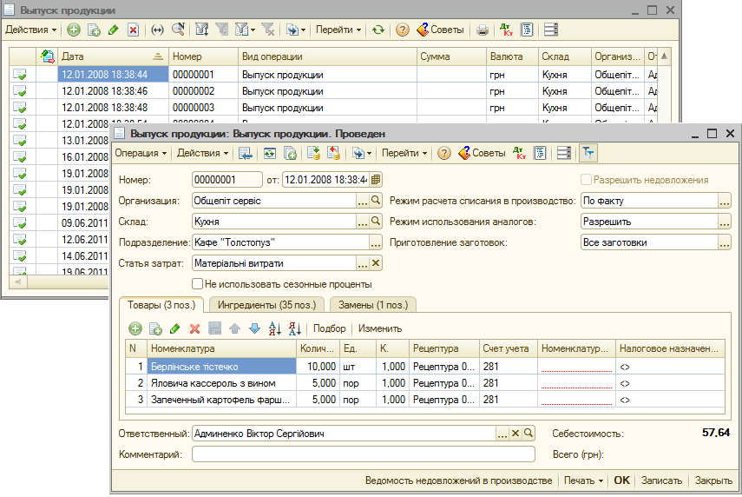Screen dimensions: 742x497
Task: Click OK button in document window
Action: 621,480
